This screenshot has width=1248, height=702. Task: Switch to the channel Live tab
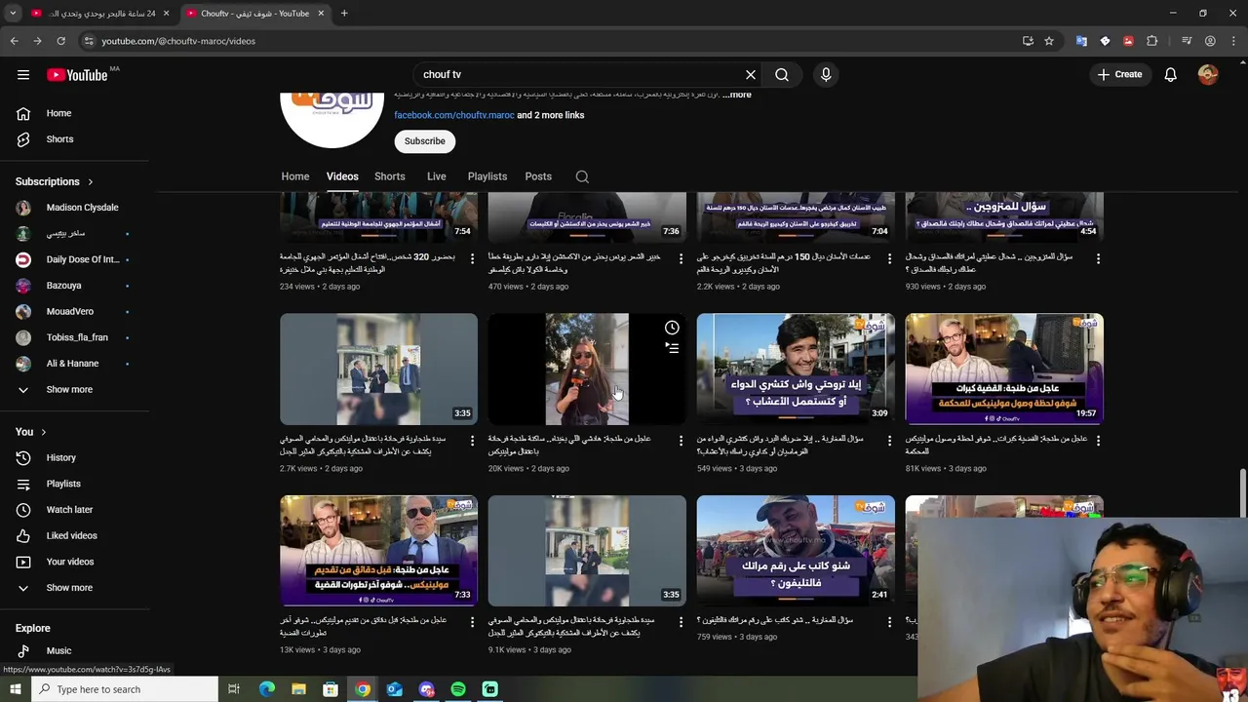point(437,176)
